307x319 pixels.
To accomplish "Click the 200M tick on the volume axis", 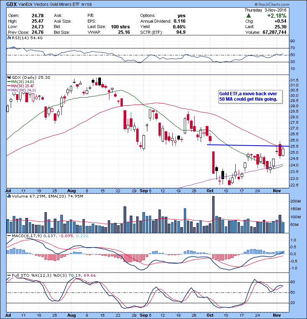I will 295,201.
